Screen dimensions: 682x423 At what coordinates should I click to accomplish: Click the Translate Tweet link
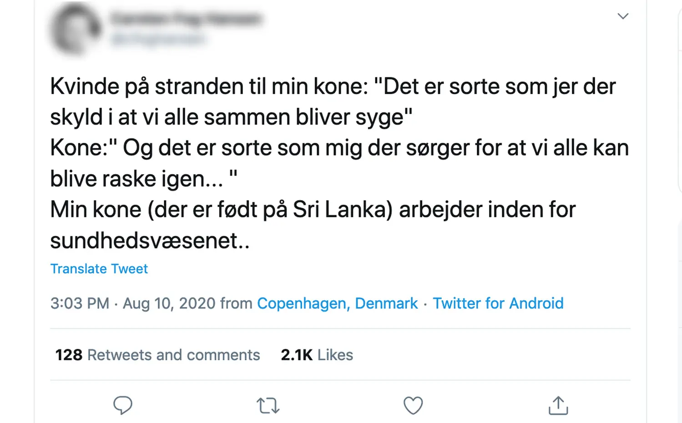(99, 269)
